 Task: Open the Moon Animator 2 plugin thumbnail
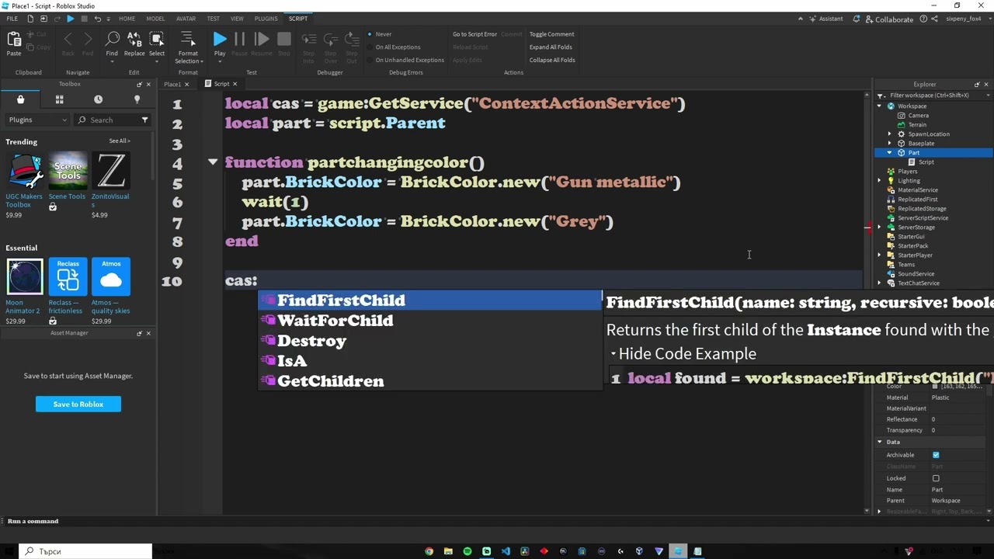(x=25, y=276)
